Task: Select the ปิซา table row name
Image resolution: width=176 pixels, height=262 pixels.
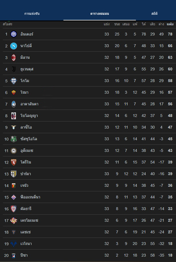Action: pos(24,255)
